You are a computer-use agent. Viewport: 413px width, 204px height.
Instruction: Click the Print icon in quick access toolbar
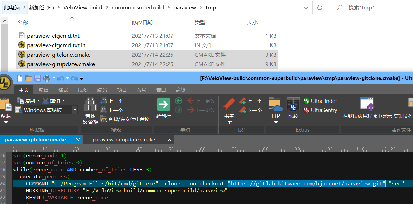[x=47, y=78]
